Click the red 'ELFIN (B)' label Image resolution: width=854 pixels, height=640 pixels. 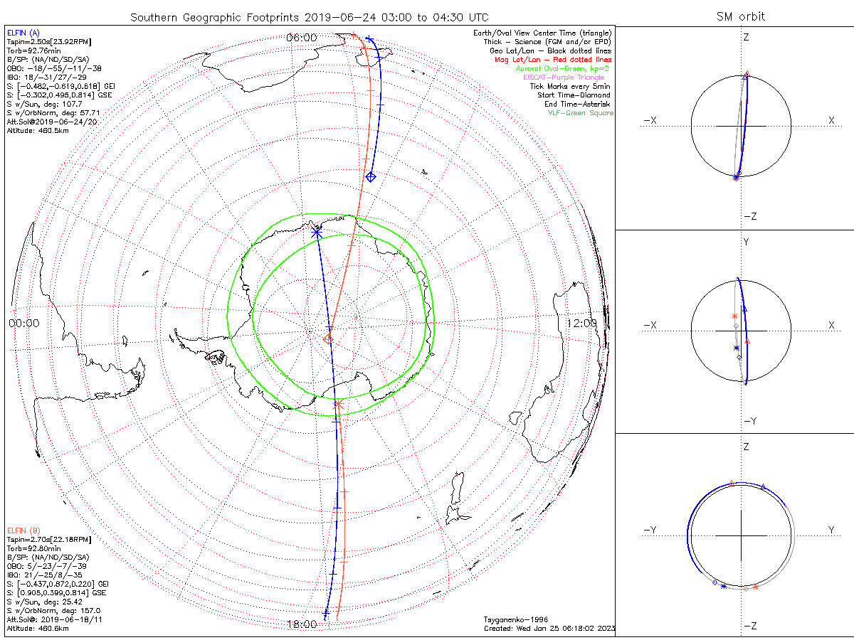pos(23,530)
